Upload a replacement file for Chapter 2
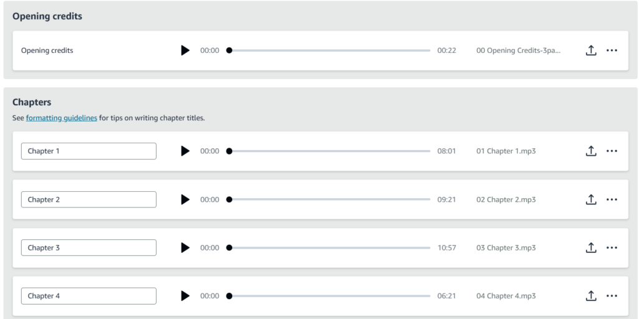Image resolution: width=639 pixels, height=319 pixels. click(591, 199)
